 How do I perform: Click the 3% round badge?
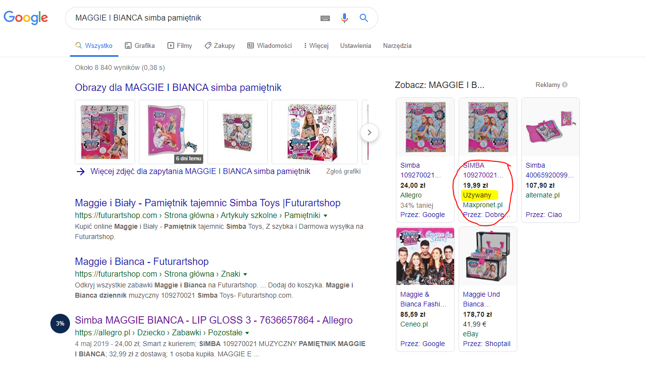pos(60,324)
